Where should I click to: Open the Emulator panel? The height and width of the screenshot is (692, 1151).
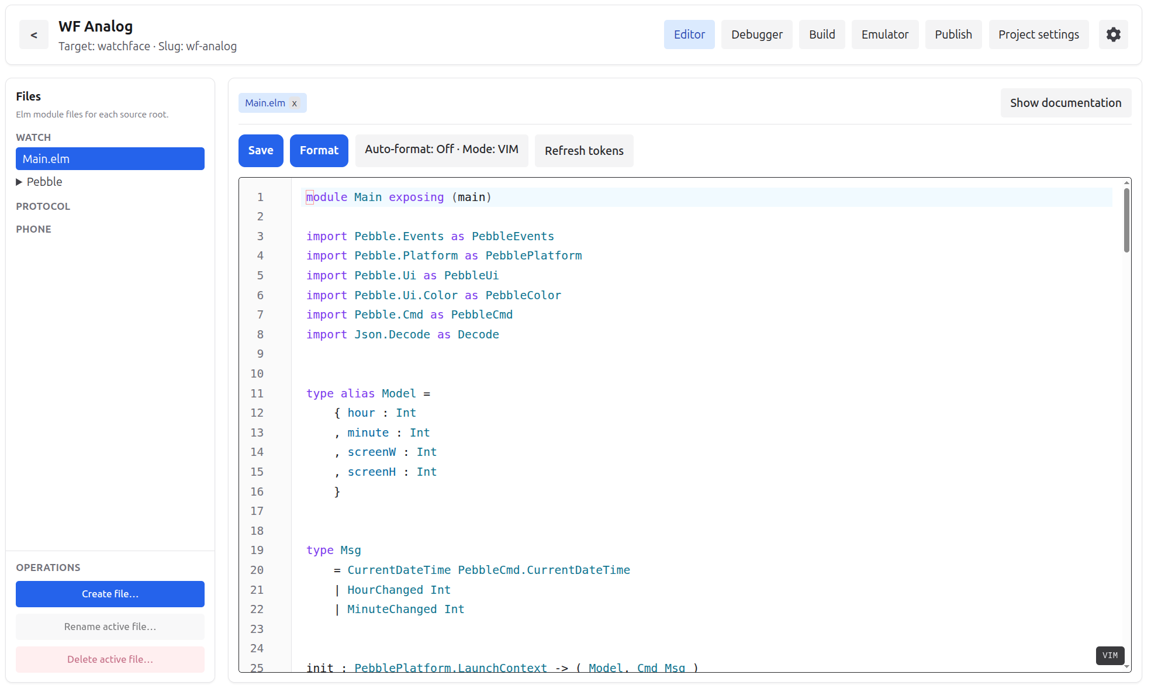click(884, 34)
